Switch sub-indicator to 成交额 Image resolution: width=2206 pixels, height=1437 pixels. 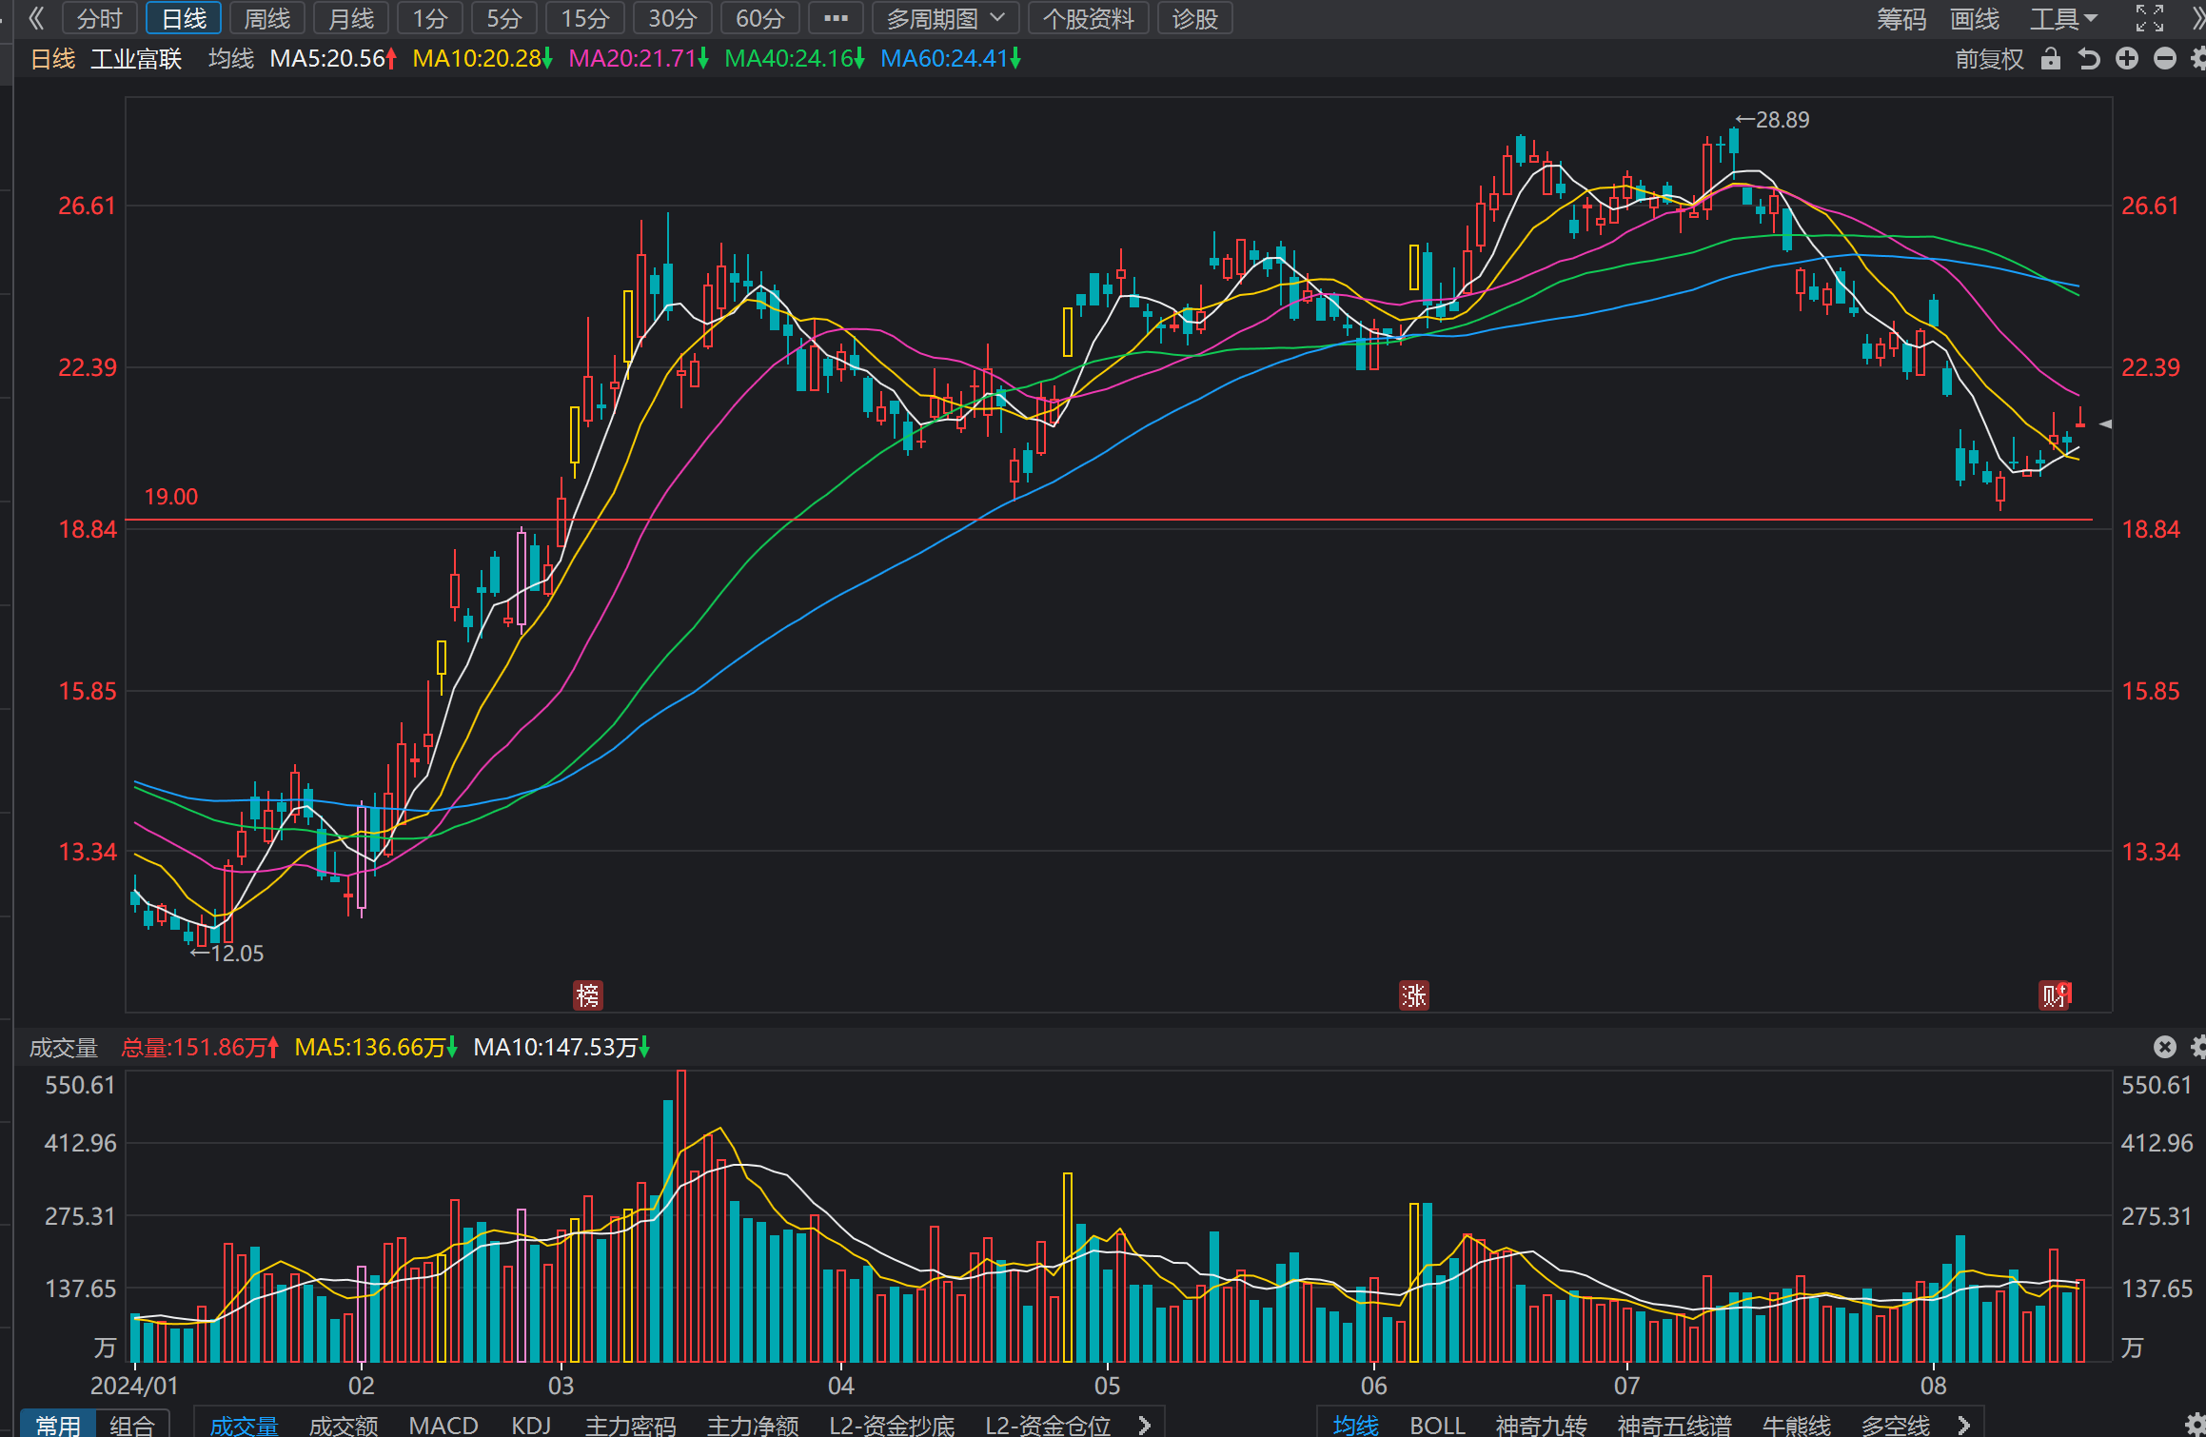pos(344,1425)
